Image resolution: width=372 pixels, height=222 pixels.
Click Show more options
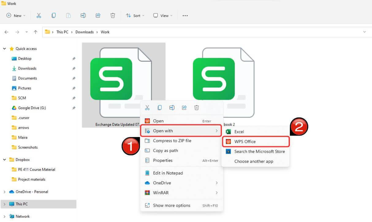tap(172, 205)
